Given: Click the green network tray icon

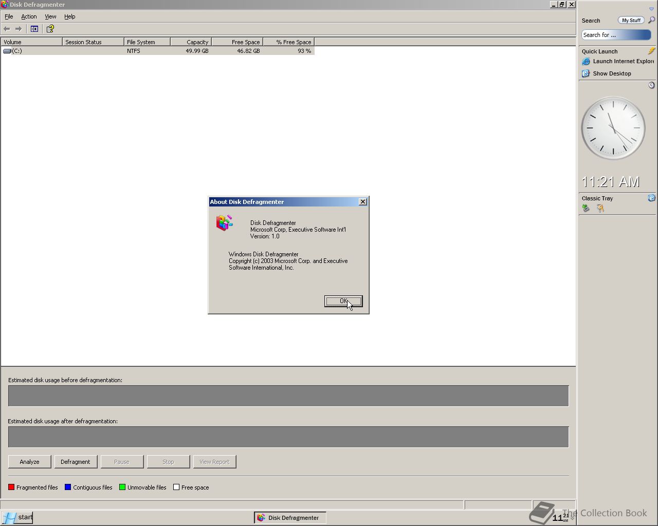Looking at the screenshot, I should coord(586,208).
